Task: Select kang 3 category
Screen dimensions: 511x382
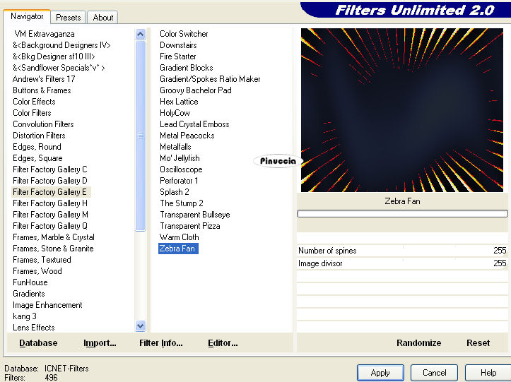Action: [x=25, y=316]
